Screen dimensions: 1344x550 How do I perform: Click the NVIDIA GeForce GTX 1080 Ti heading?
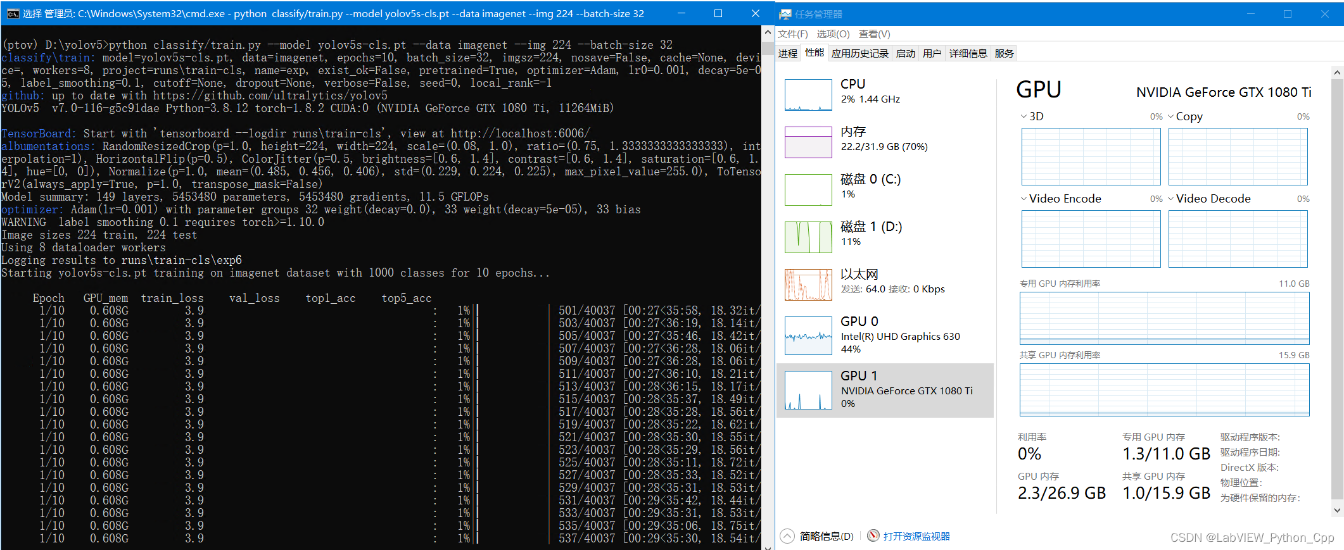point(1224,92)
